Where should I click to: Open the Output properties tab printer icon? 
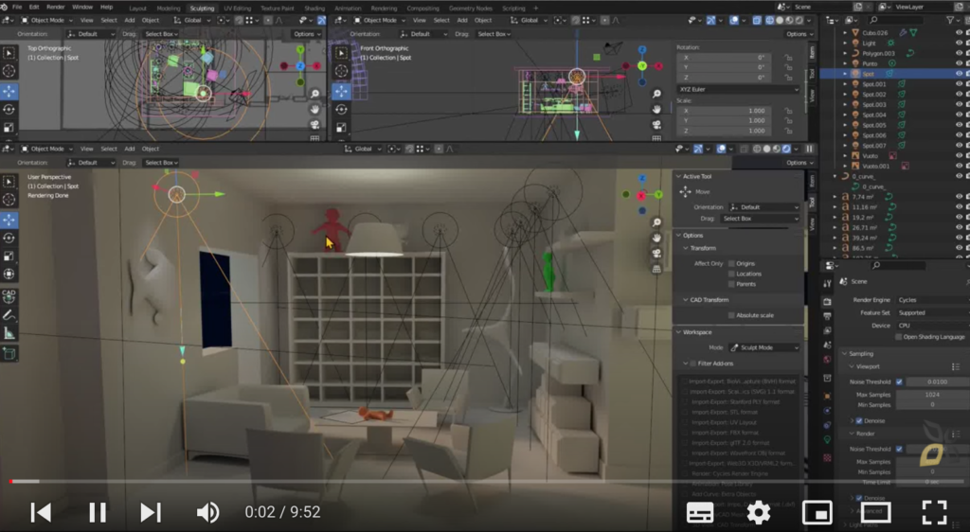click(828, 316)
